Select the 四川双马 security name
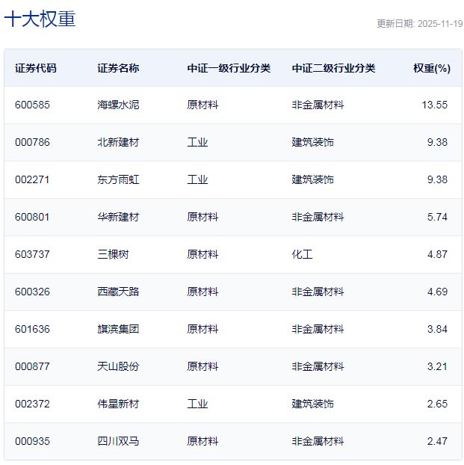This screenshot has width=464, height=465. 118,442
